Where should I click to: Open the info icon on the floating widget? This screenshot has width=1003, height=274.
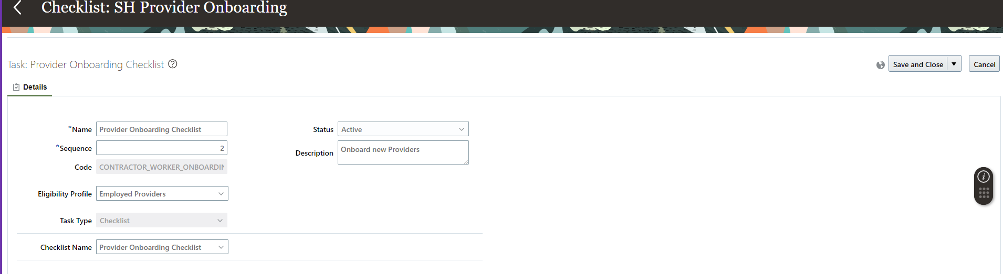[x=984, y=177]
